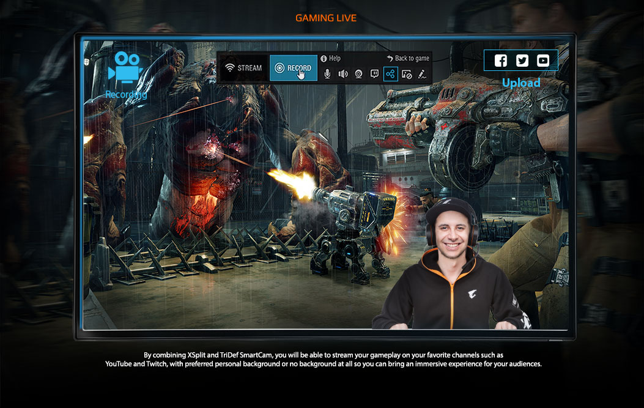The image size is (644, 408).
Task: Click the Upload label
Action: click(521, 83)
